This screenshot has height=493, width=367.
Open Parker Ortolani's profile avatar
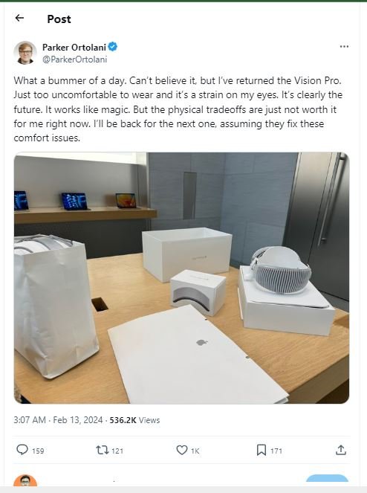[x=25, y=53]
